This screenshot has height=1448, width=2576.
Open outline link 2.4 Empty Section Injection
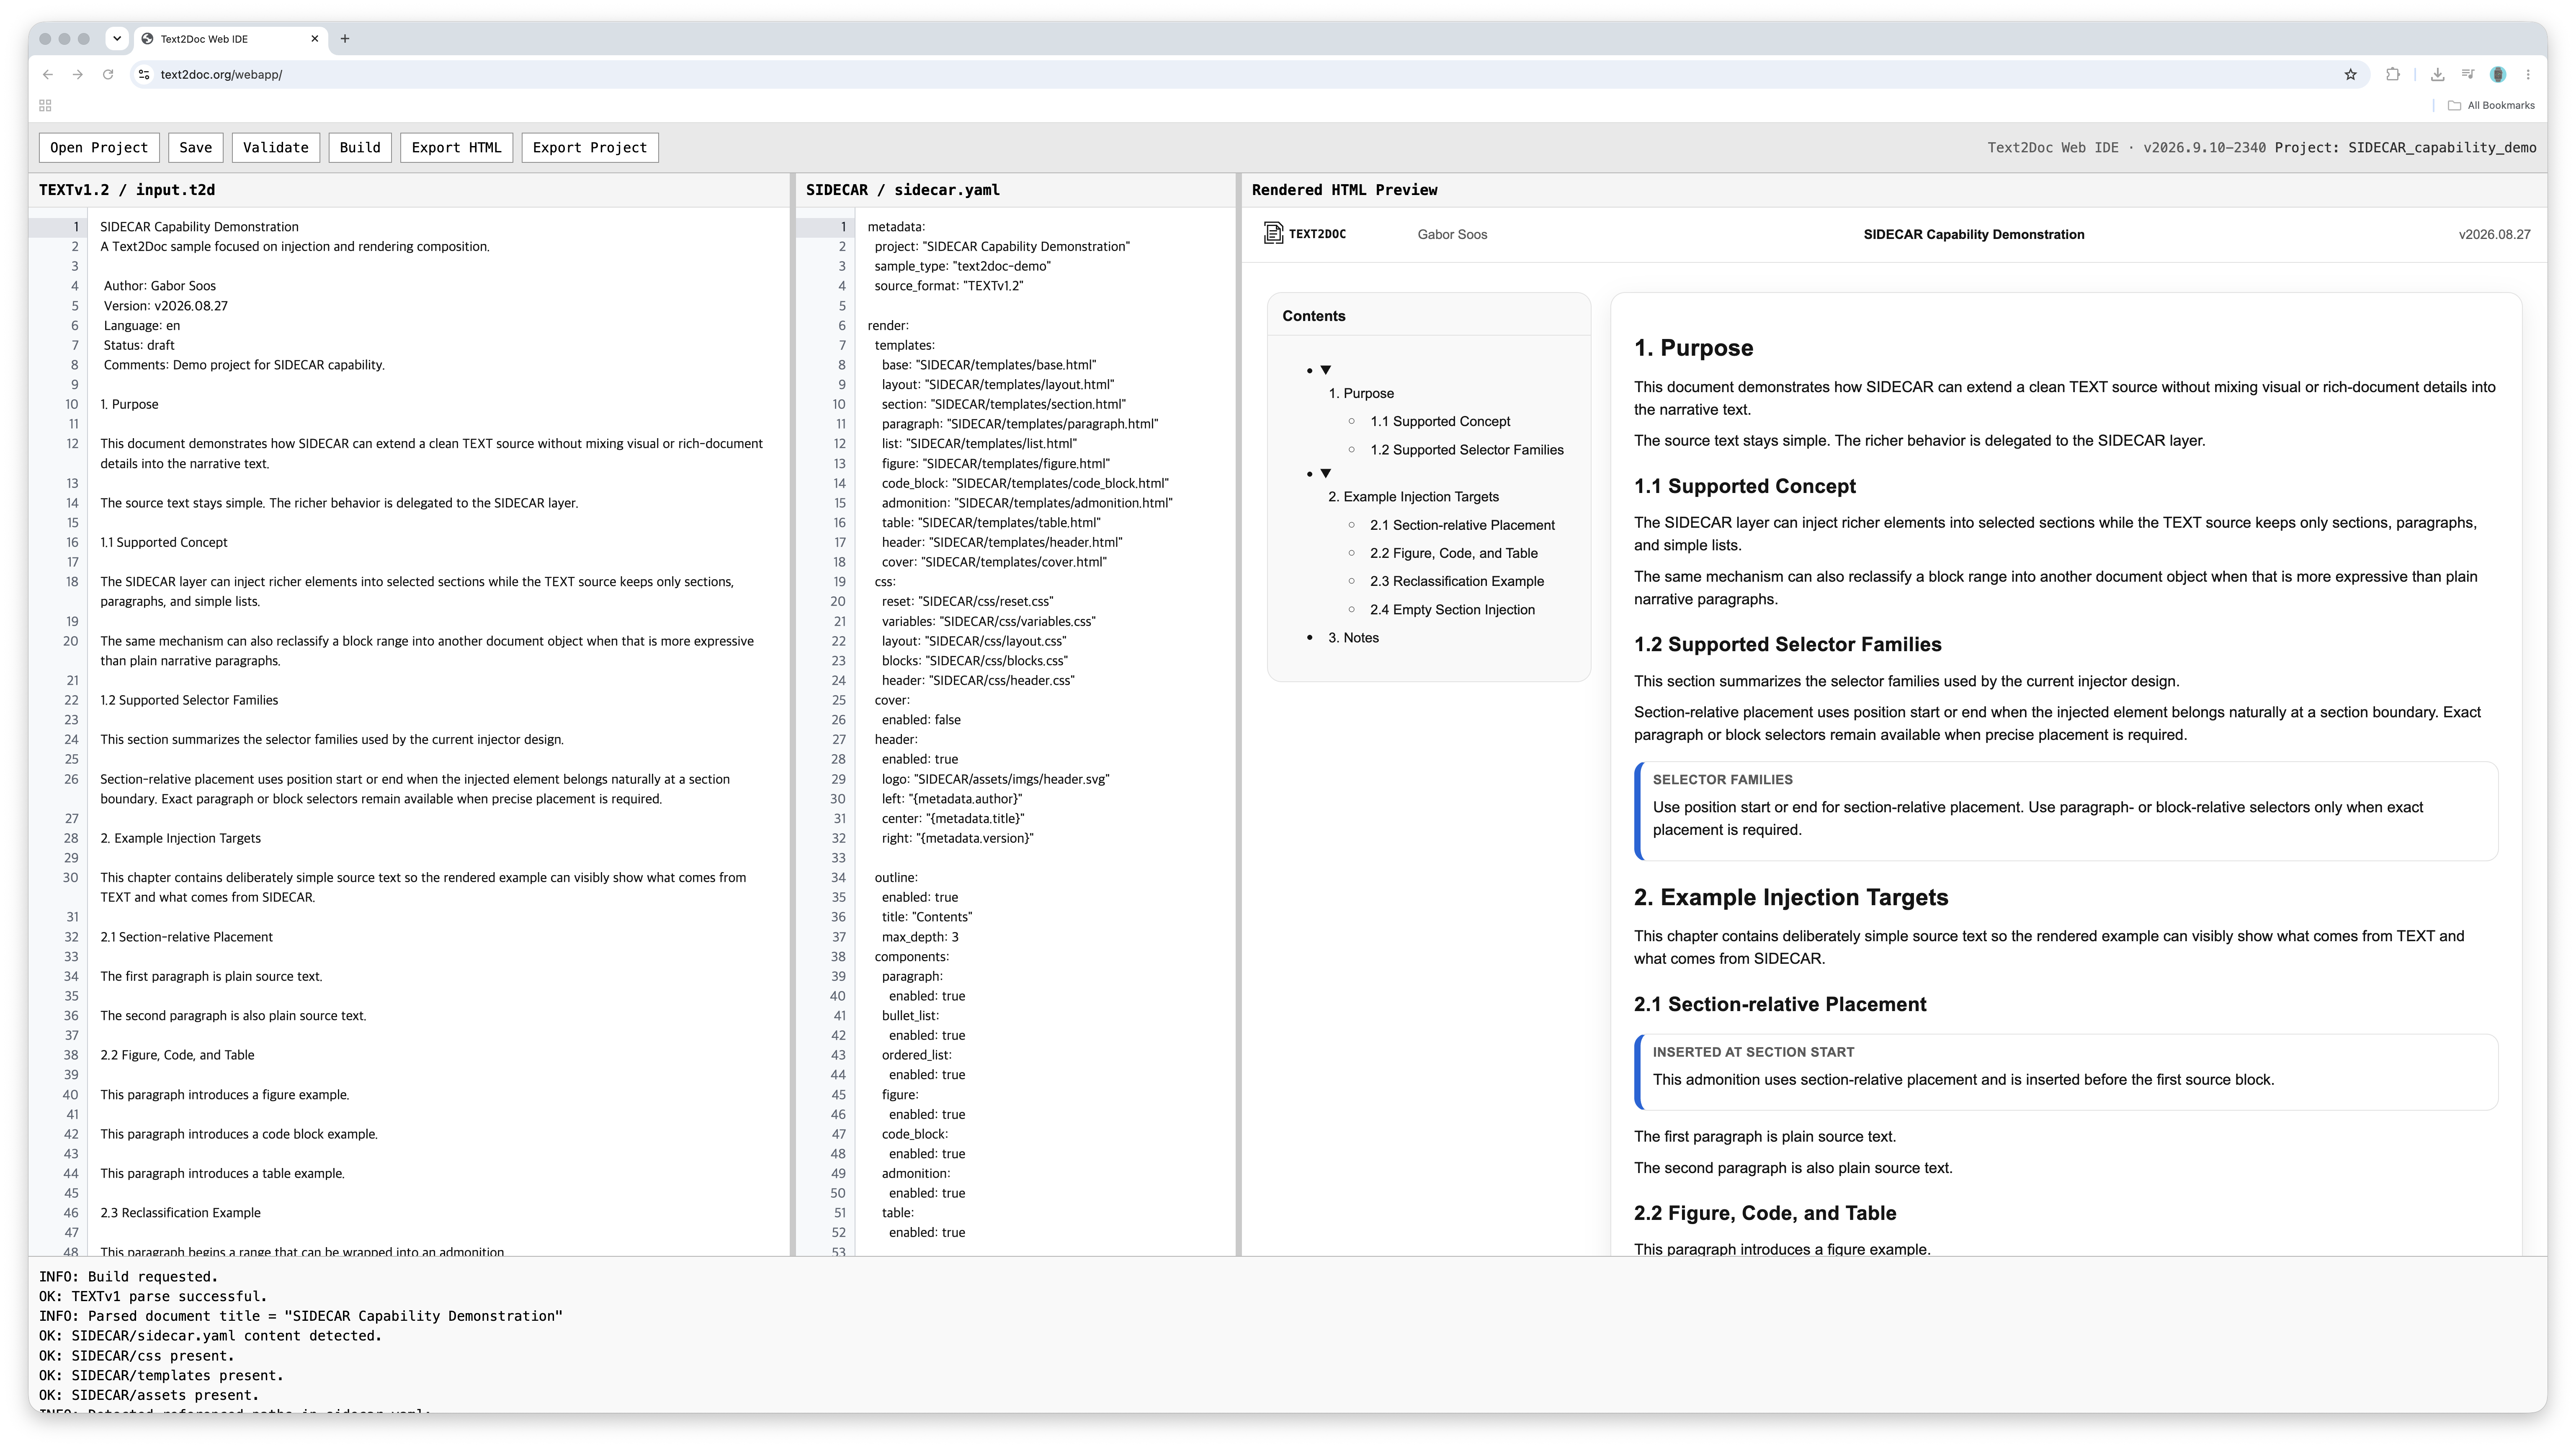[x=1452, y=610]
